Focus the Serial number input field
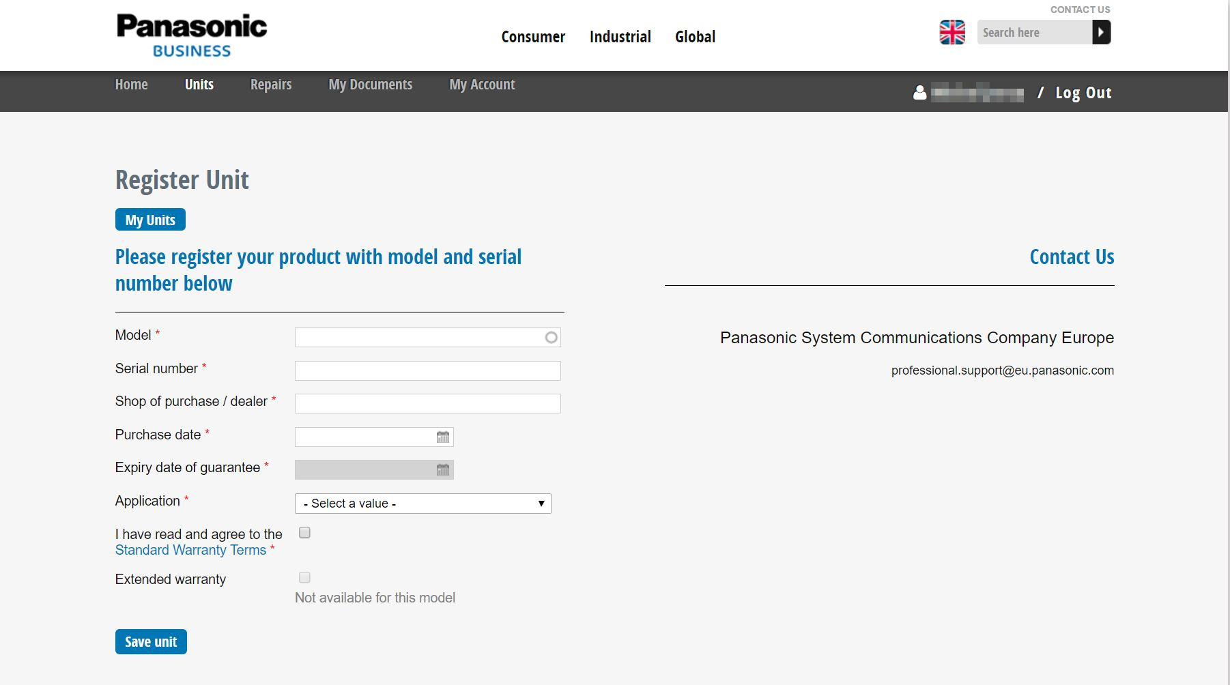Image resolution: width=1230 pixels, height=685 pixels. coord(427,370)
